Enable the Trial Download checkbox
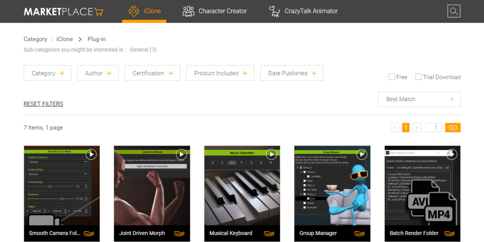 pyautogui.click(x=418, y=77)
